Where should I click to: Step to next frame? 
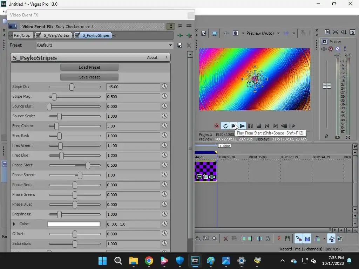(292, 126)
